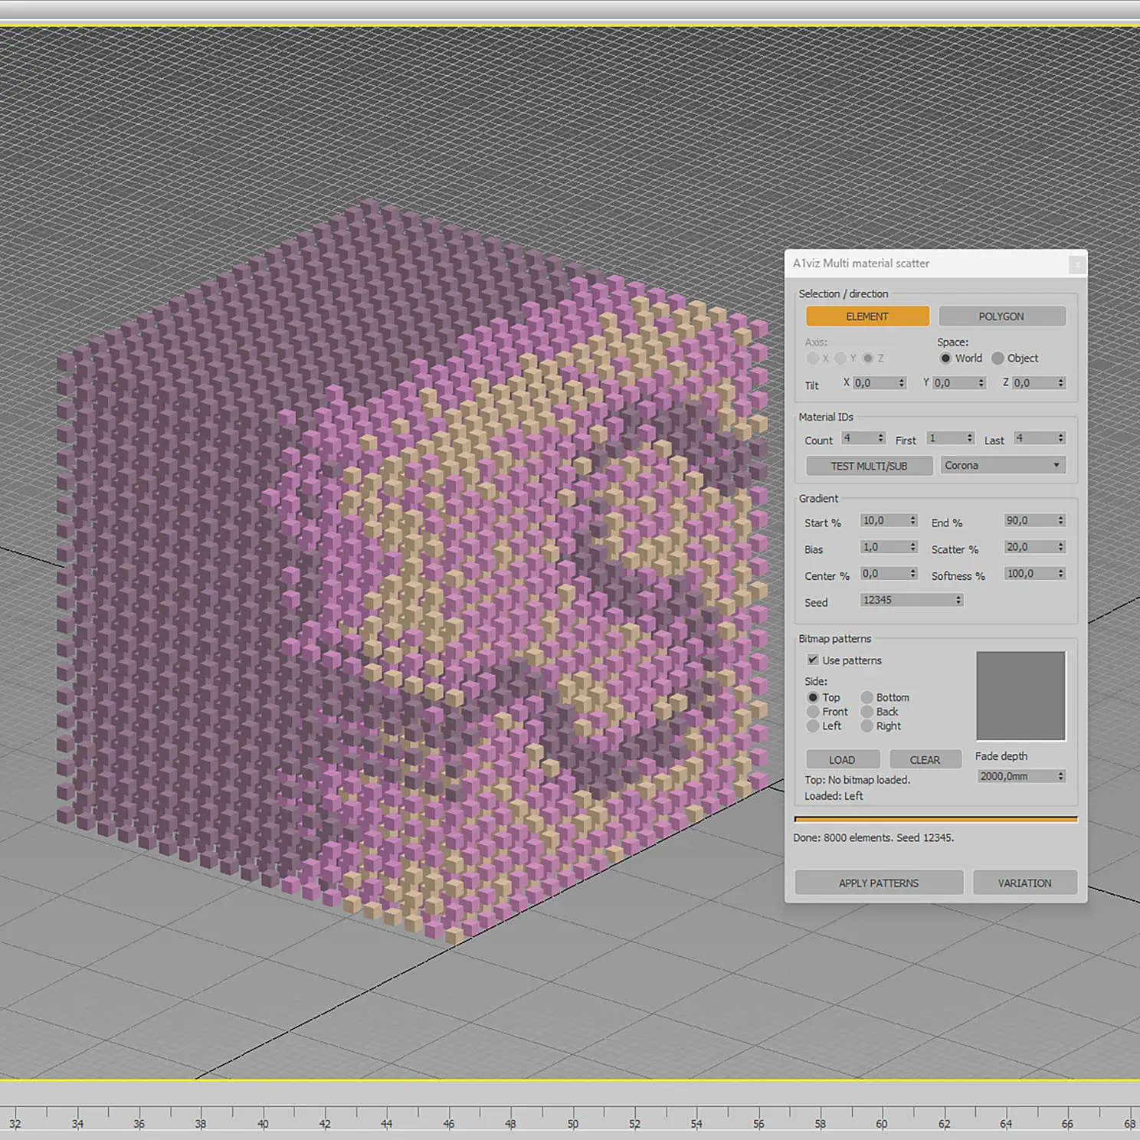The height and width of the screenshot is (1140, 1140).
Task: Select the World space radio button
Action: 945,358
